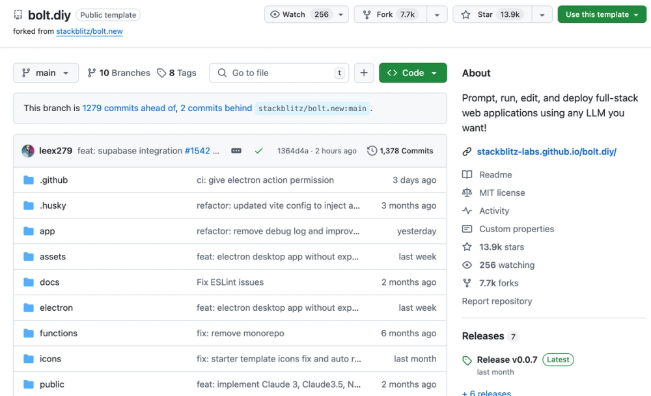
Task: Click the app folder icon
Action: tap(29, 231)
